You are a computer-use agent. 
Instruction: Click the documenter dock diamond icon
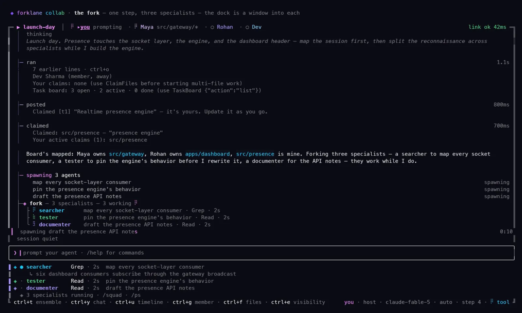tap(15, 289)
